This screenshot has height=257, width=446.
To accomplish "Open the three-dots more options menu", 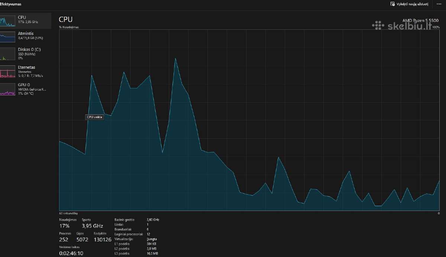I will tap(439, 4).
